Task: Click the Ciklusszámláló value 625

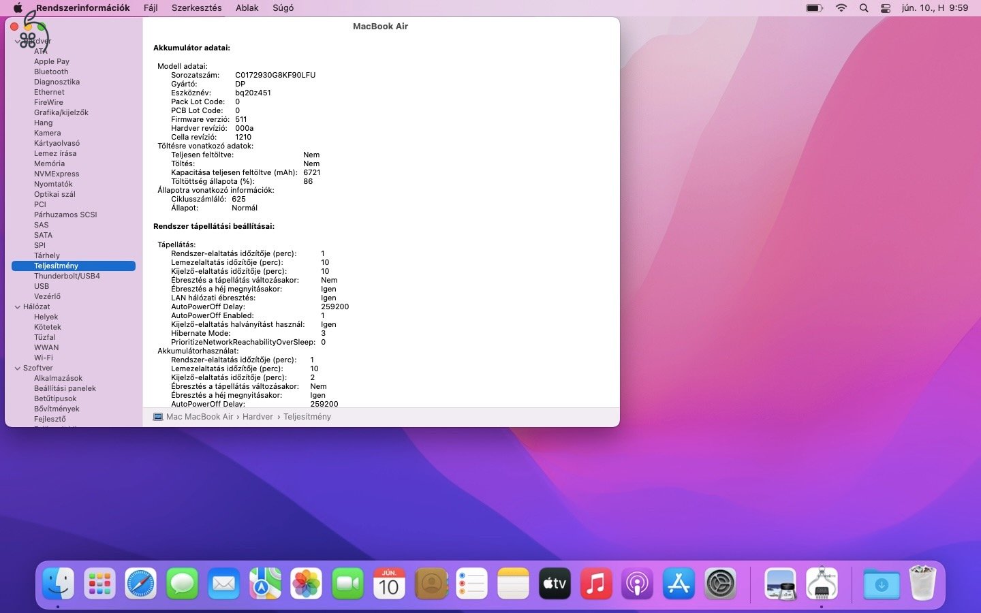Action: pyautogui.click(x=238, y=199)
